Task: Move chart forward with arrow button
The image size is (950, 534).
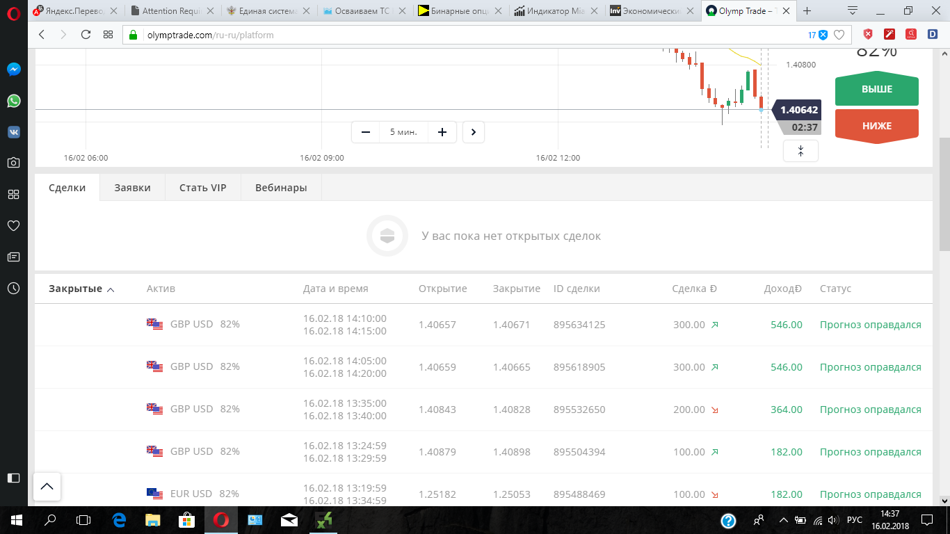Action: (474, 132)
